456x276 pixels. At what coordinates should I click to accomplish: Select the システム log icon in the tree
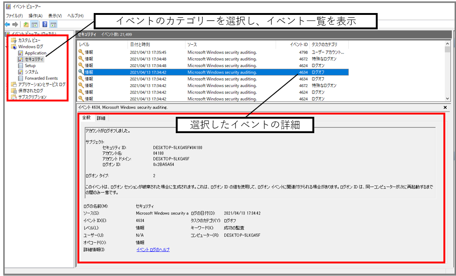(x=21, y=72)
